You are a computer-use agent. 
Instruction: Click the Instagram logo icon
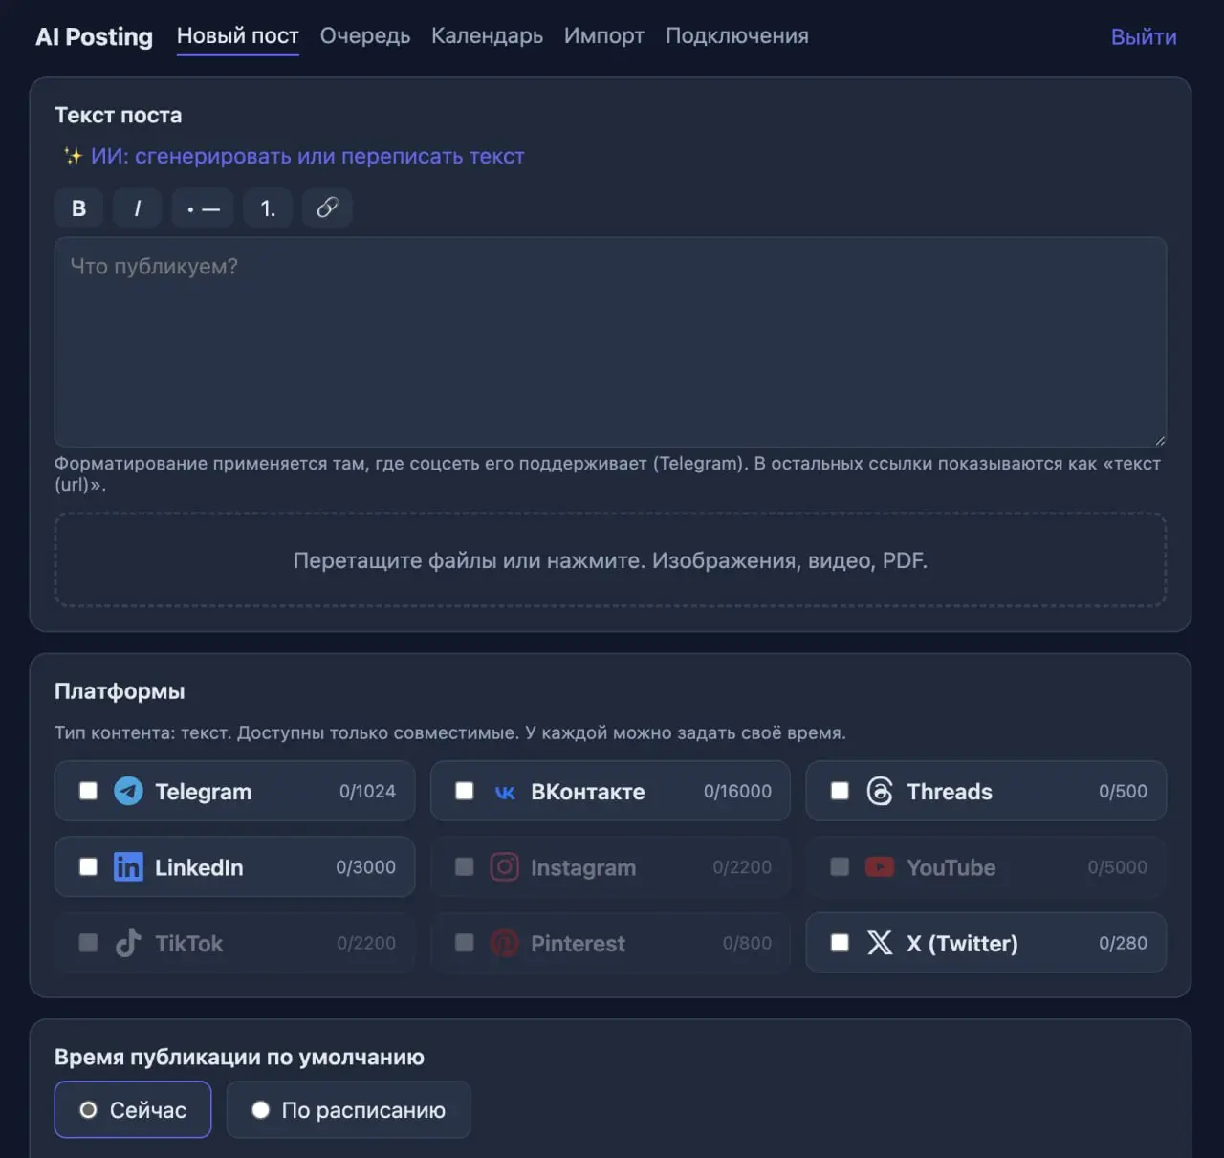[504, 866]
